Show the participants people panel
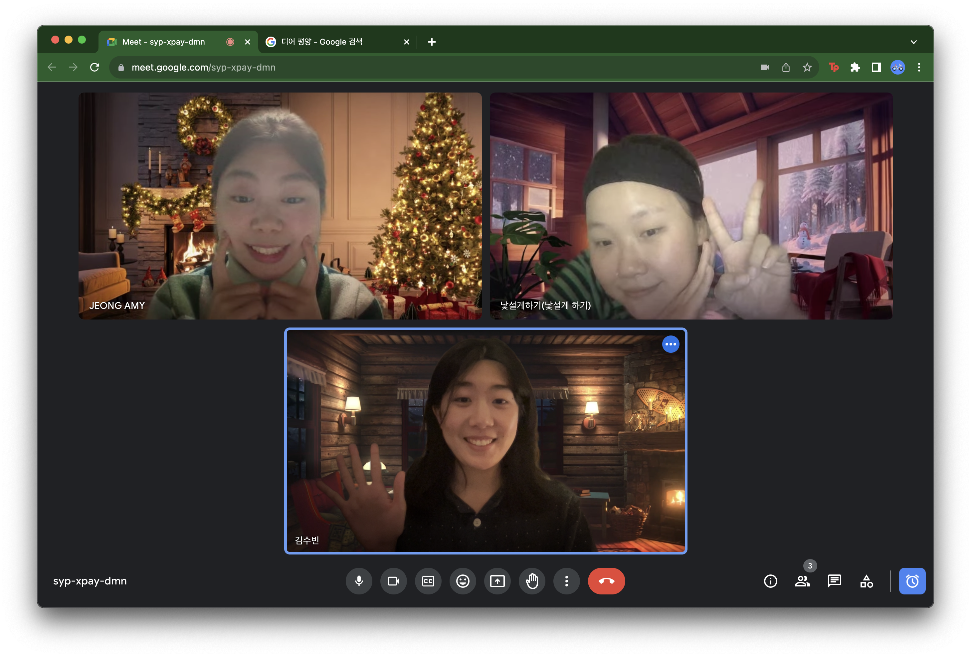The width and height of the screenshot is (971, 657). 802,581
